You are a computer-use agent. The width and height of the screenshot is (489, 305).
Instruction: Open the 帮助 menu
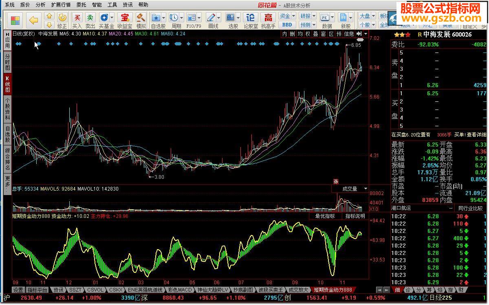[x=143, y=5]
